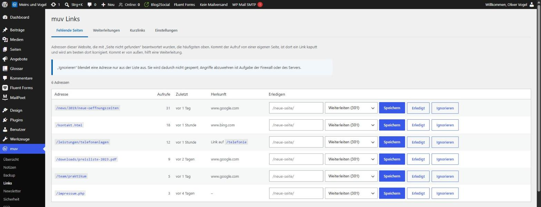Click Speichern for /kontakt.html

click(x=392, y=125)
